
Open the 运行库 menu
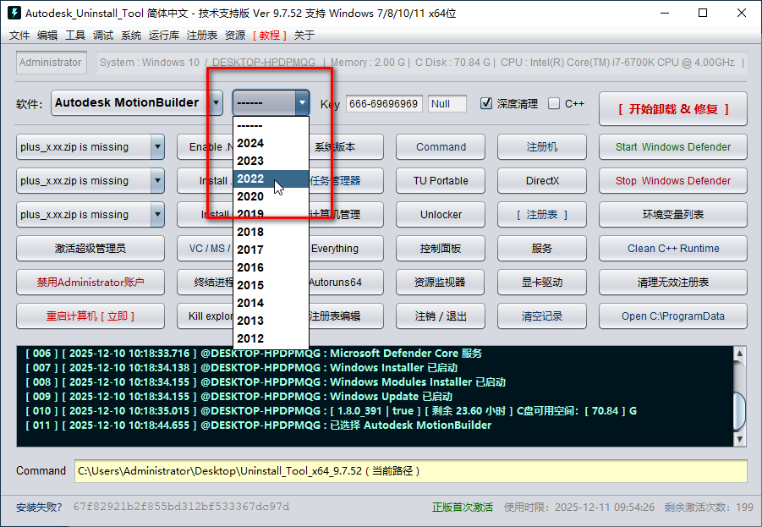164,35
